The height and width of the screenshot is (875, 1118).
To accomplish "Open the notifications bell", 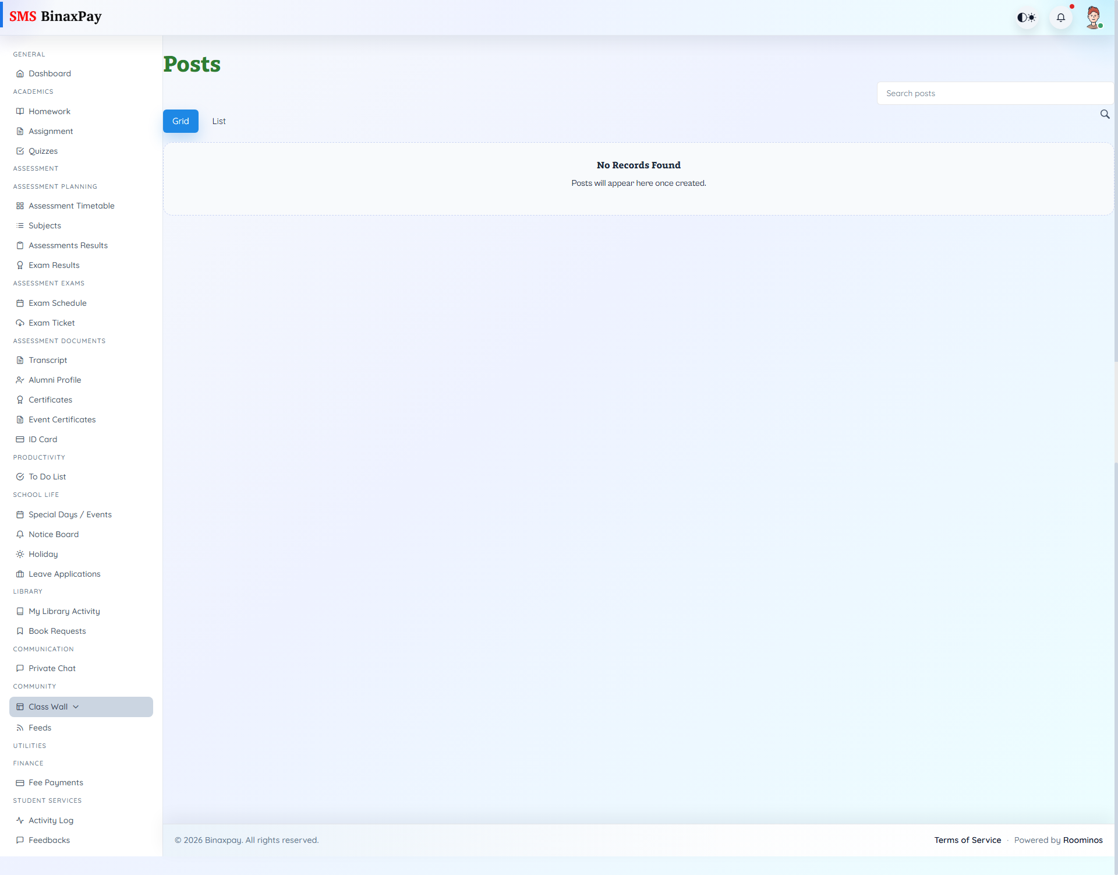I will [1061, 17].
